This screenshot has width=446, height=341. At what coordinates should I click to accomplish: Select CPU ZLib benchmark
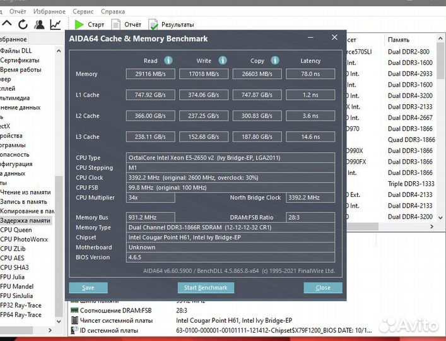(13, 249)
